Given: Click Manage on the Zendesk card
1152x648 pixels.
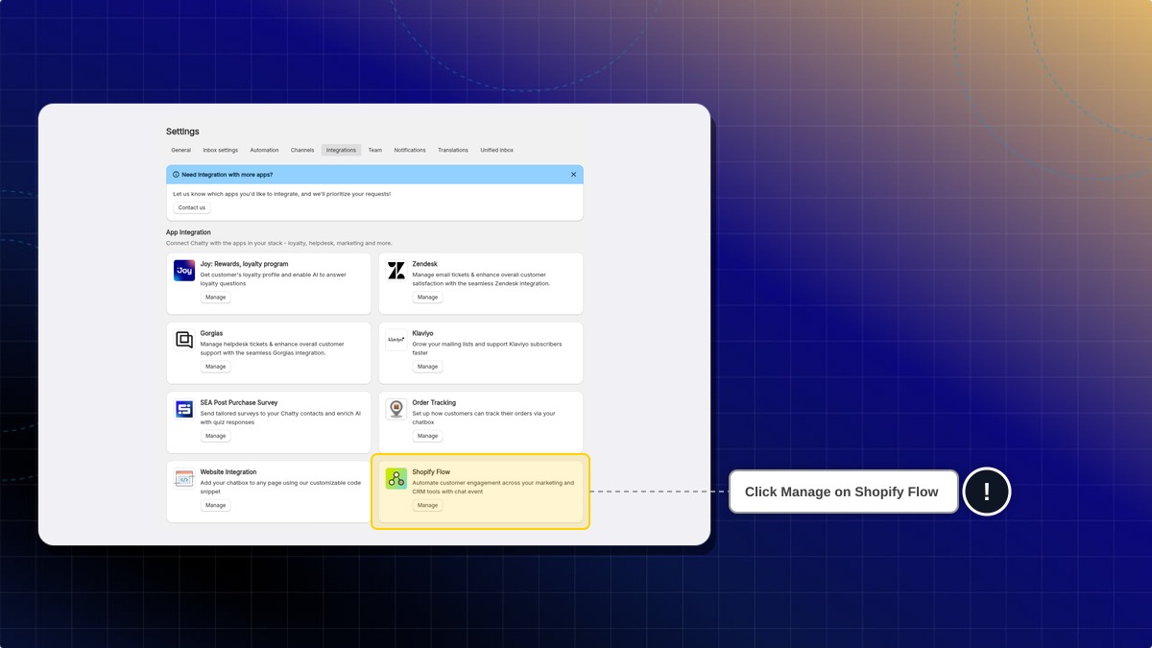Looking at the screenshot, I should [x=428, y=298].
